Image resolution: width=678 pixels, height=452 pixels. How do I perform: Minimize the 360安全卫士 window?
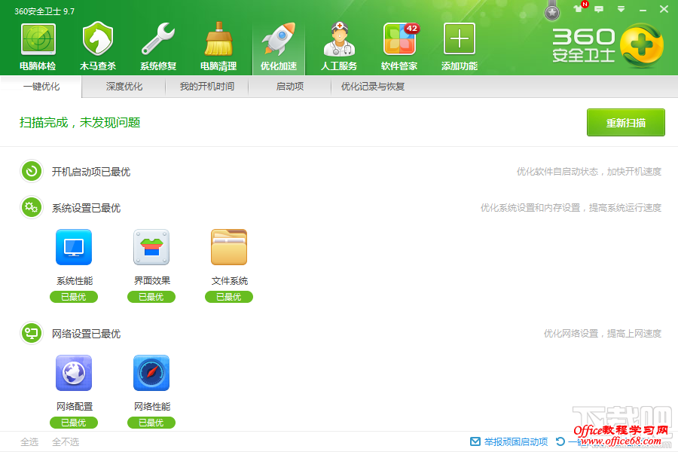(643, 9)
